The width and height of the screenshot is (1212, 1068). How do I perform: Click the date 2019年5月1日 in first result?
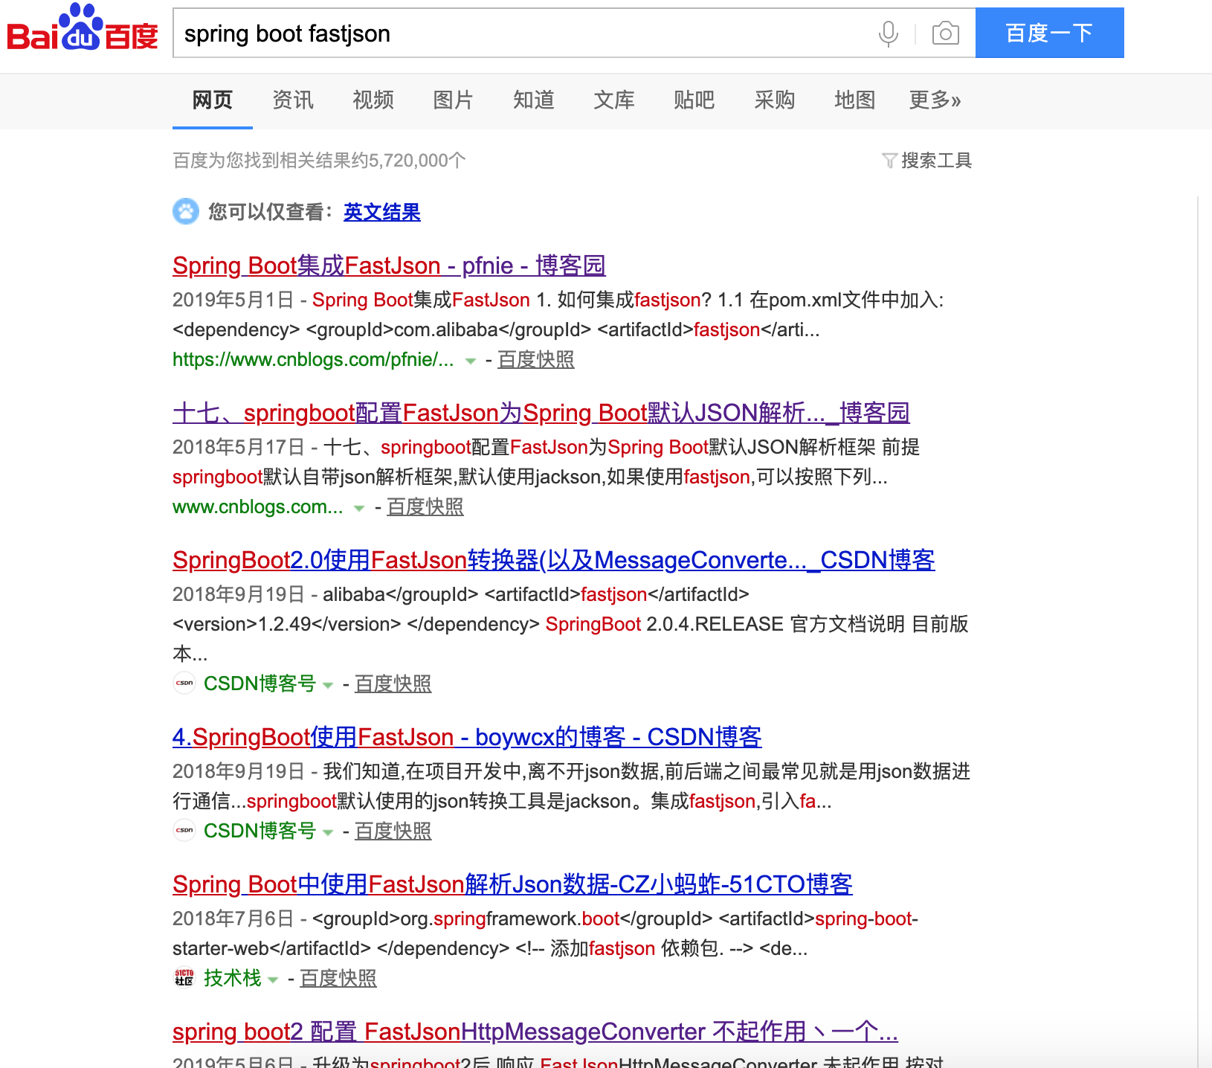(233, 300)
